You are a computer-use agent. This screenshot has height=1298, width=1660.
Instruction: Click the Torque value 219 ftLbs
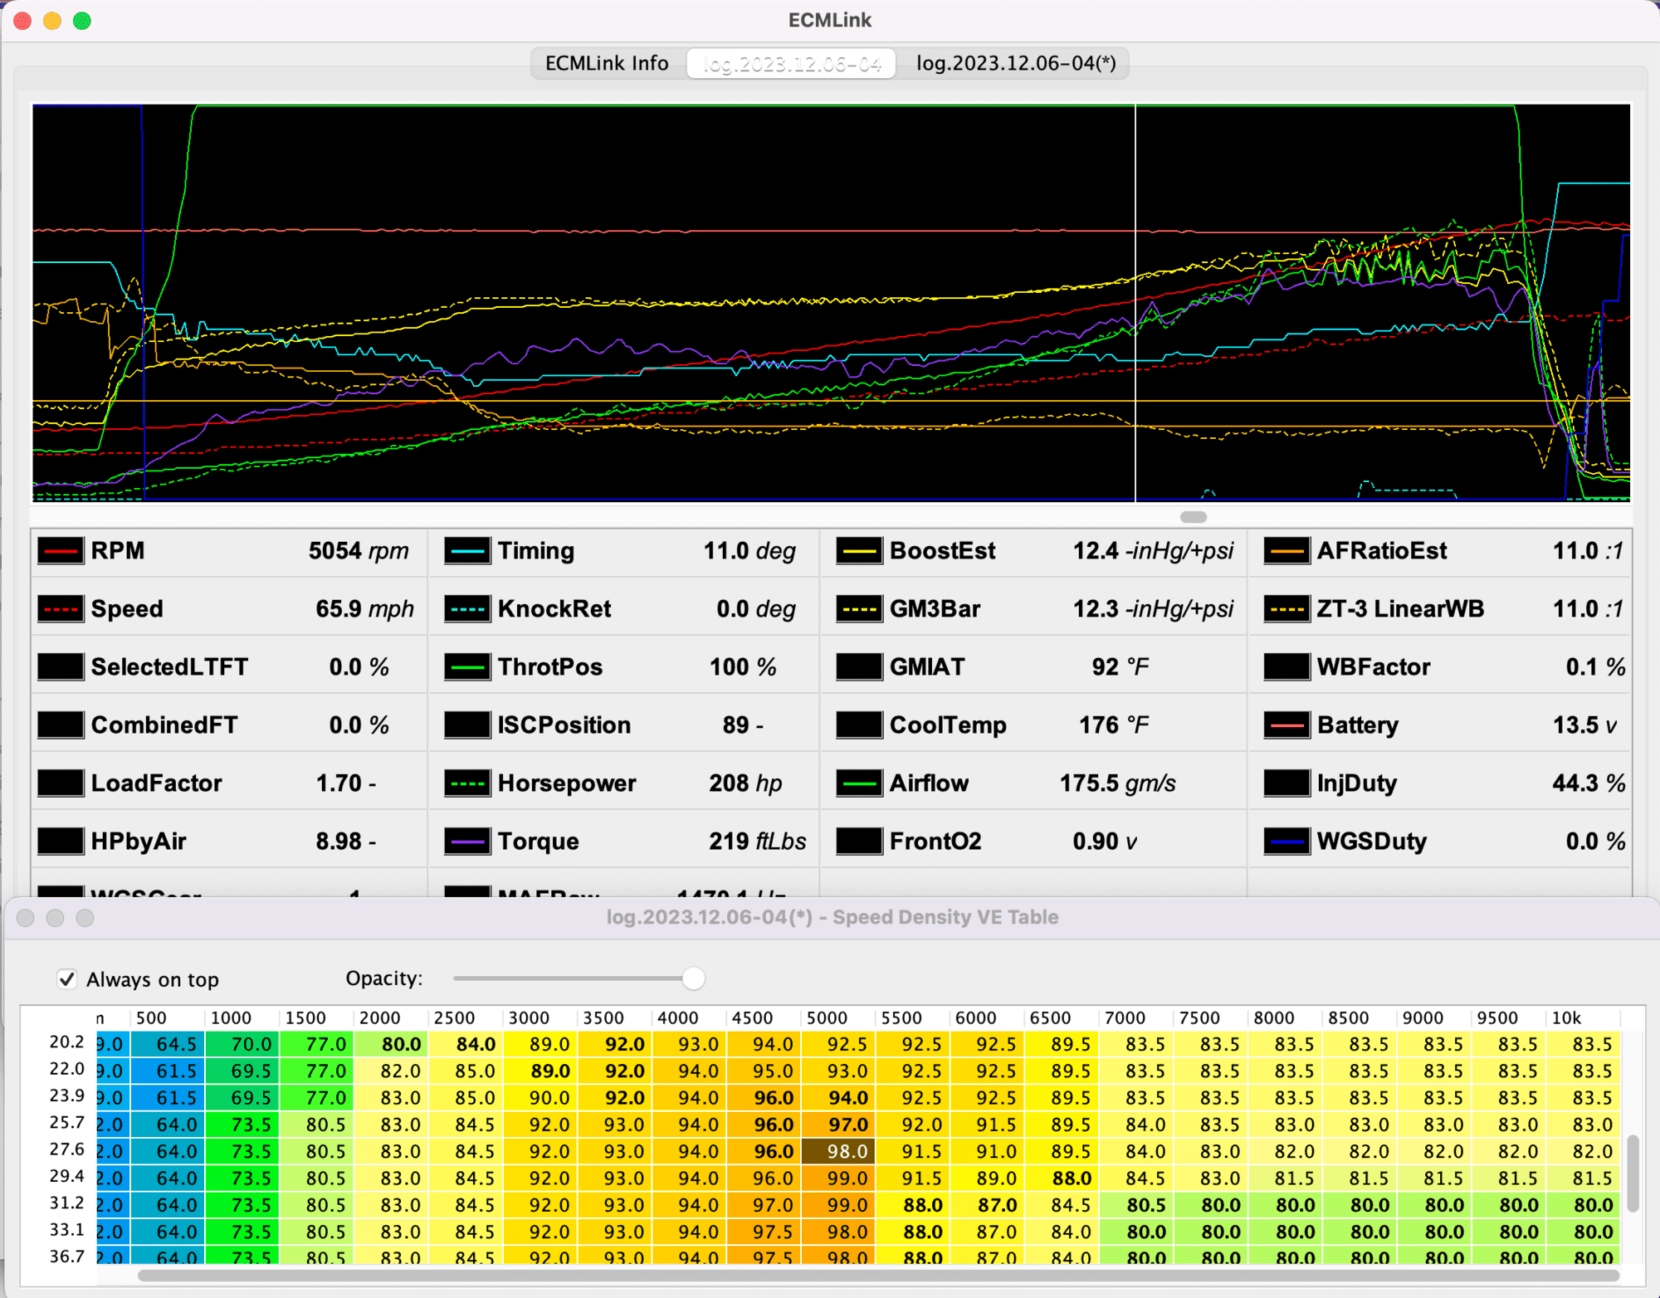click(757, 842)
